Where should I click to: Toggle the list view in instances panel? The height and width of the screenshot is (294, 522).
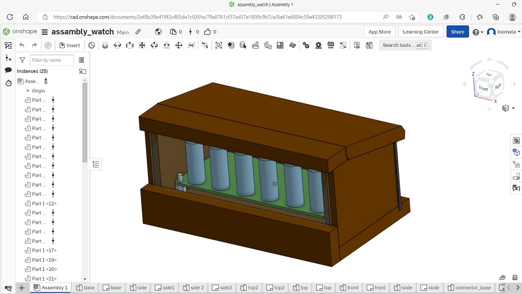click(x=82, y=59)
